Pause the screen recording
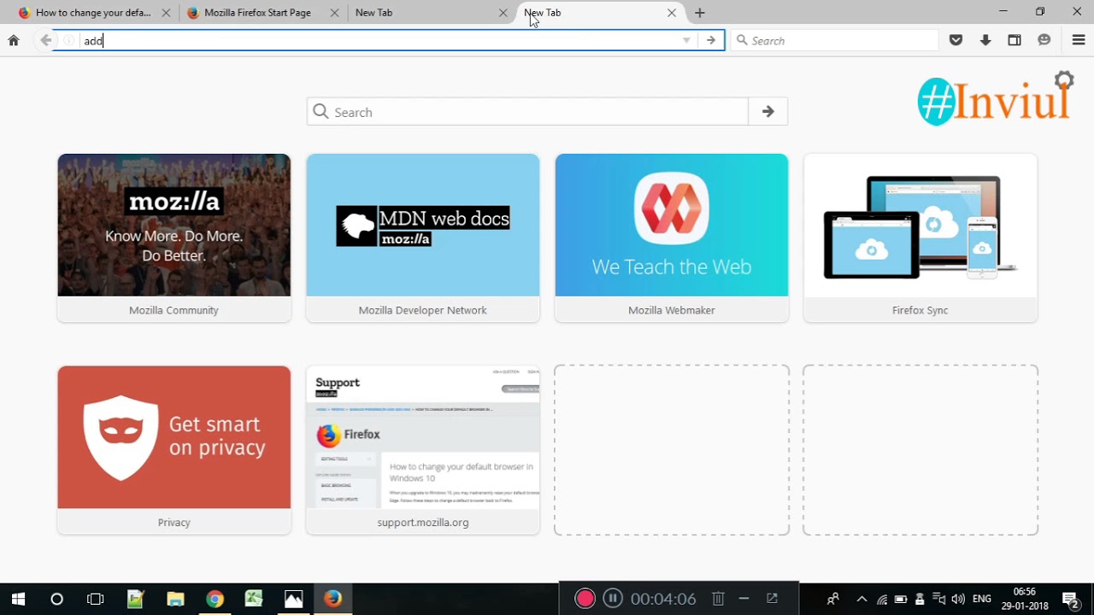The width and height of the screenshot is (1094, 615). pos(612,599)
